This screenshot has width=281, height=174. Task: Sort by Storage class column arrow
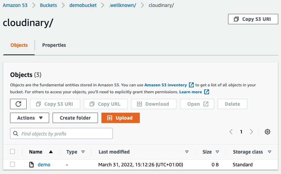pos(269,152)
